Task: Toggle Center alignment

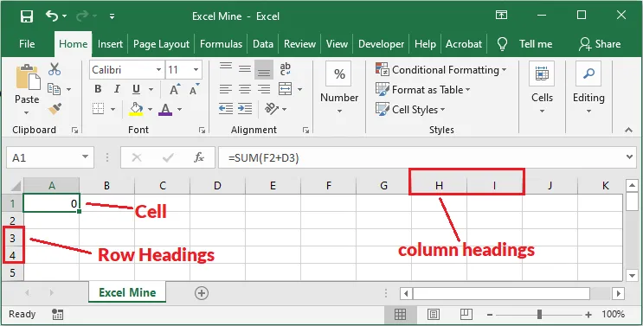Action: 245,89
